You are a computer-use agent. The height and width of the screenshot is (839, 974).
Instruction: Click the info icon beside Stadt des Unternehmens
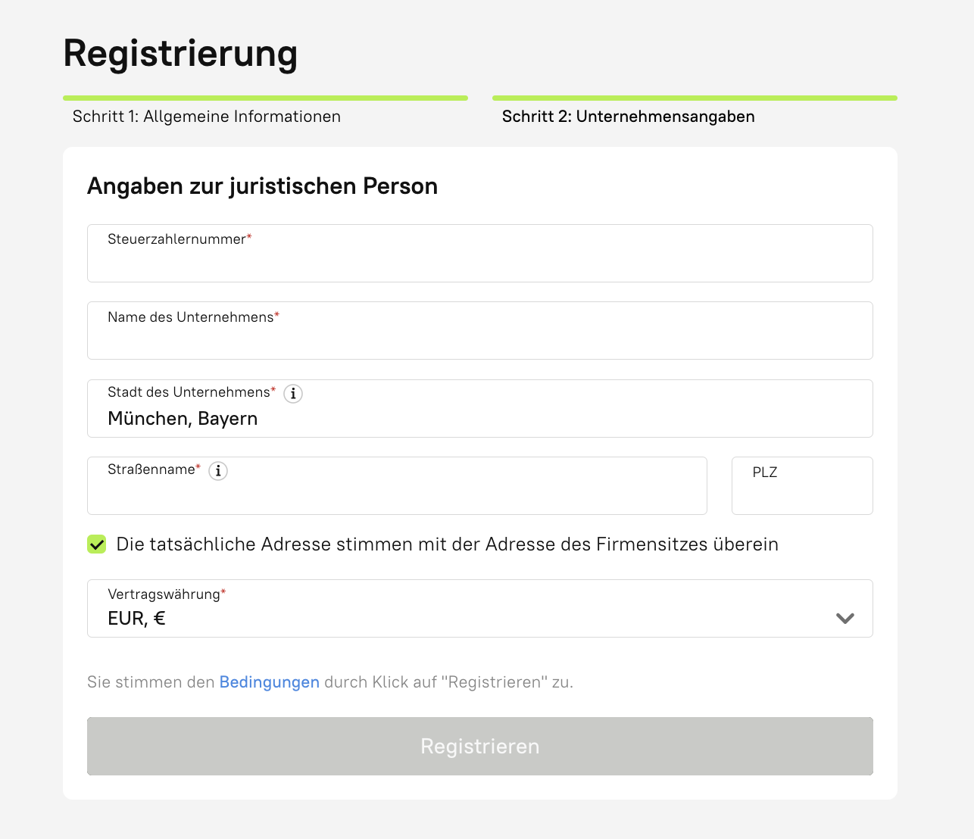[x=293, y=394]
